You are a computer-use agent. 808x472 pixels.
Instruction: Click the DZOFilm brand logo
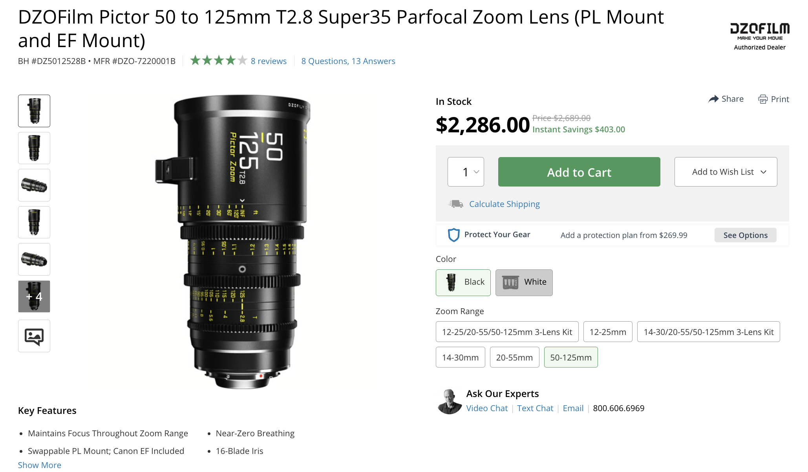759,31
